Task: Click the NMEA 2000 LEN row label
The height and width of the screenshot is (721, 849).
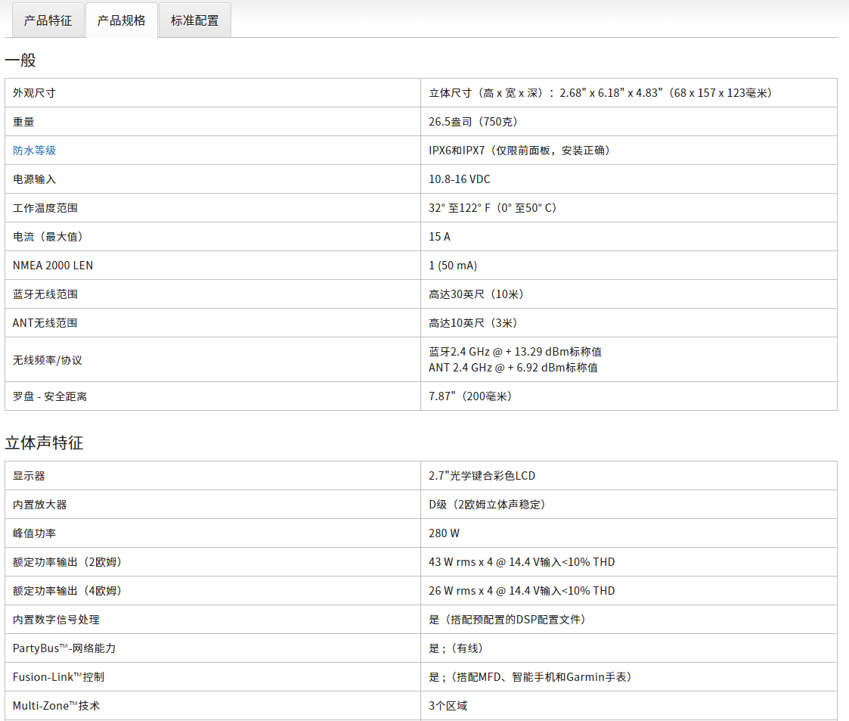Action: tap(53, 266)
